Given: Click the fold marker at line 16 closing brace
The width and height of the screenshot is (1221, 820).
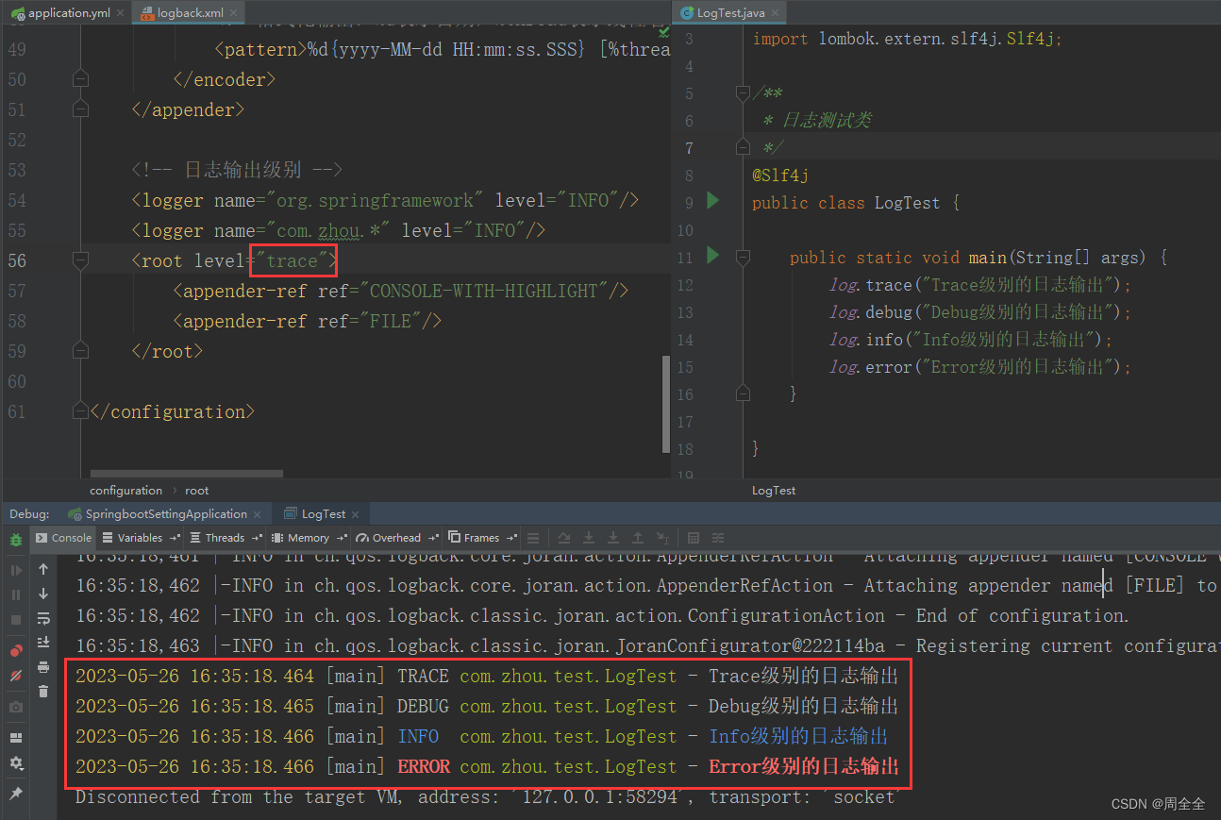Looking at the screenshot, I should (x=743, y=393).
